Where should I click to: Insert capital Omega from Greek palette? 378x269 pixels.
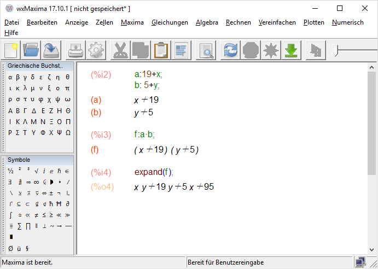[67, 132]
